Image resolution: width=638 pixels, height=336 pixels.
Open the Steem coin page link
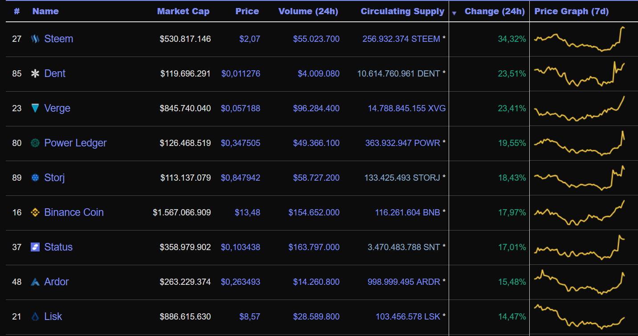tap(58, 39)
